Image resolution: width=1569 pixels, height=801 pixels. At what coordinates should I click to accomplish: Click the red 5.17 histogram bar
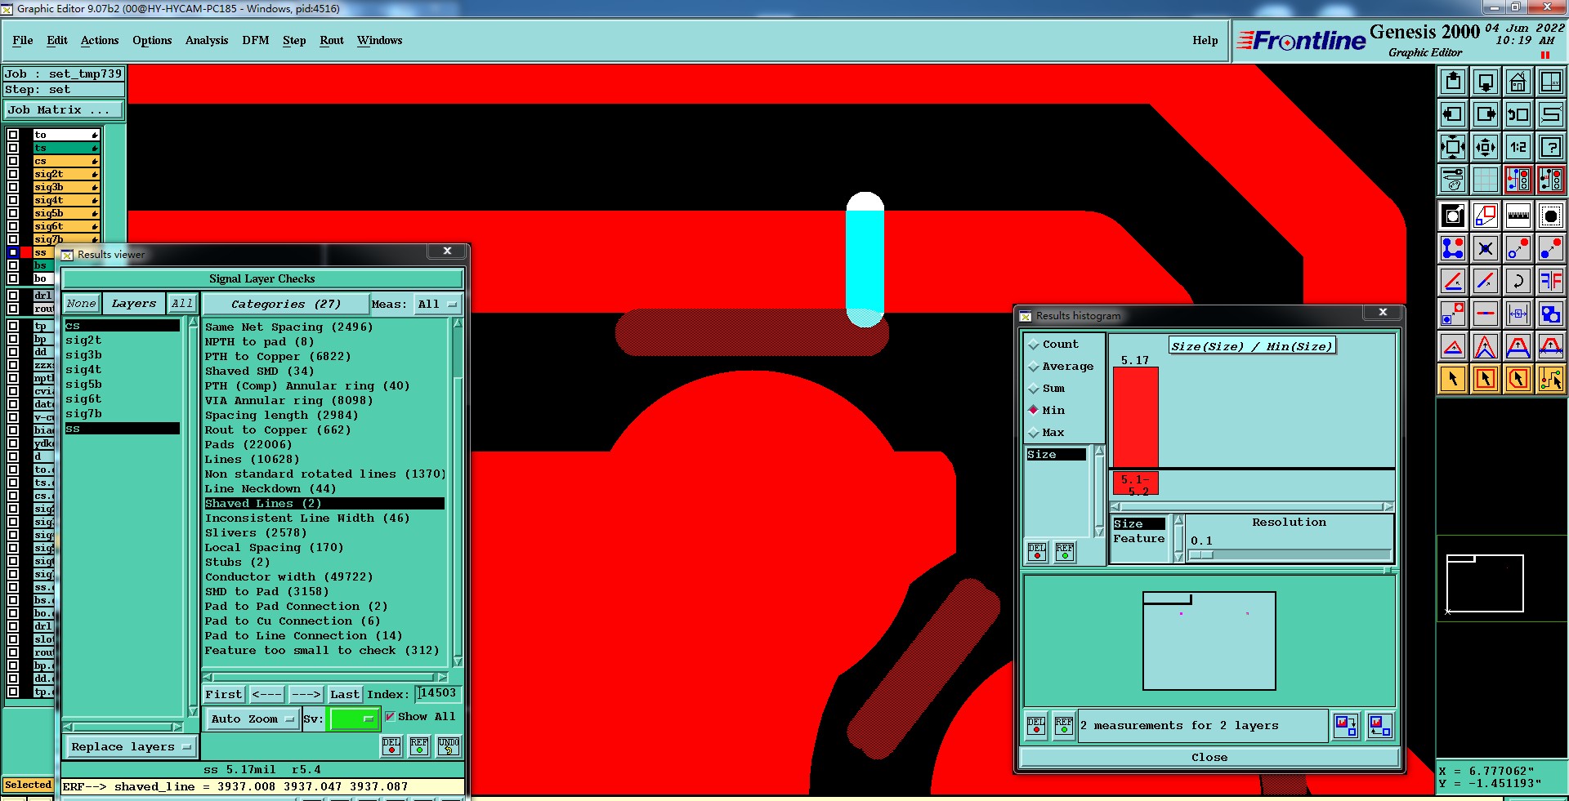(1136, 416)
